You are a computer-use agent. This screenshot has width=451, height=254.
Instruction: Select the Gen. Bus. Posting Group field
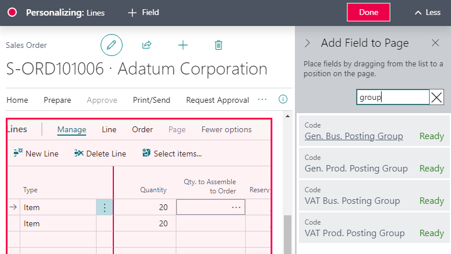(353, 136)
